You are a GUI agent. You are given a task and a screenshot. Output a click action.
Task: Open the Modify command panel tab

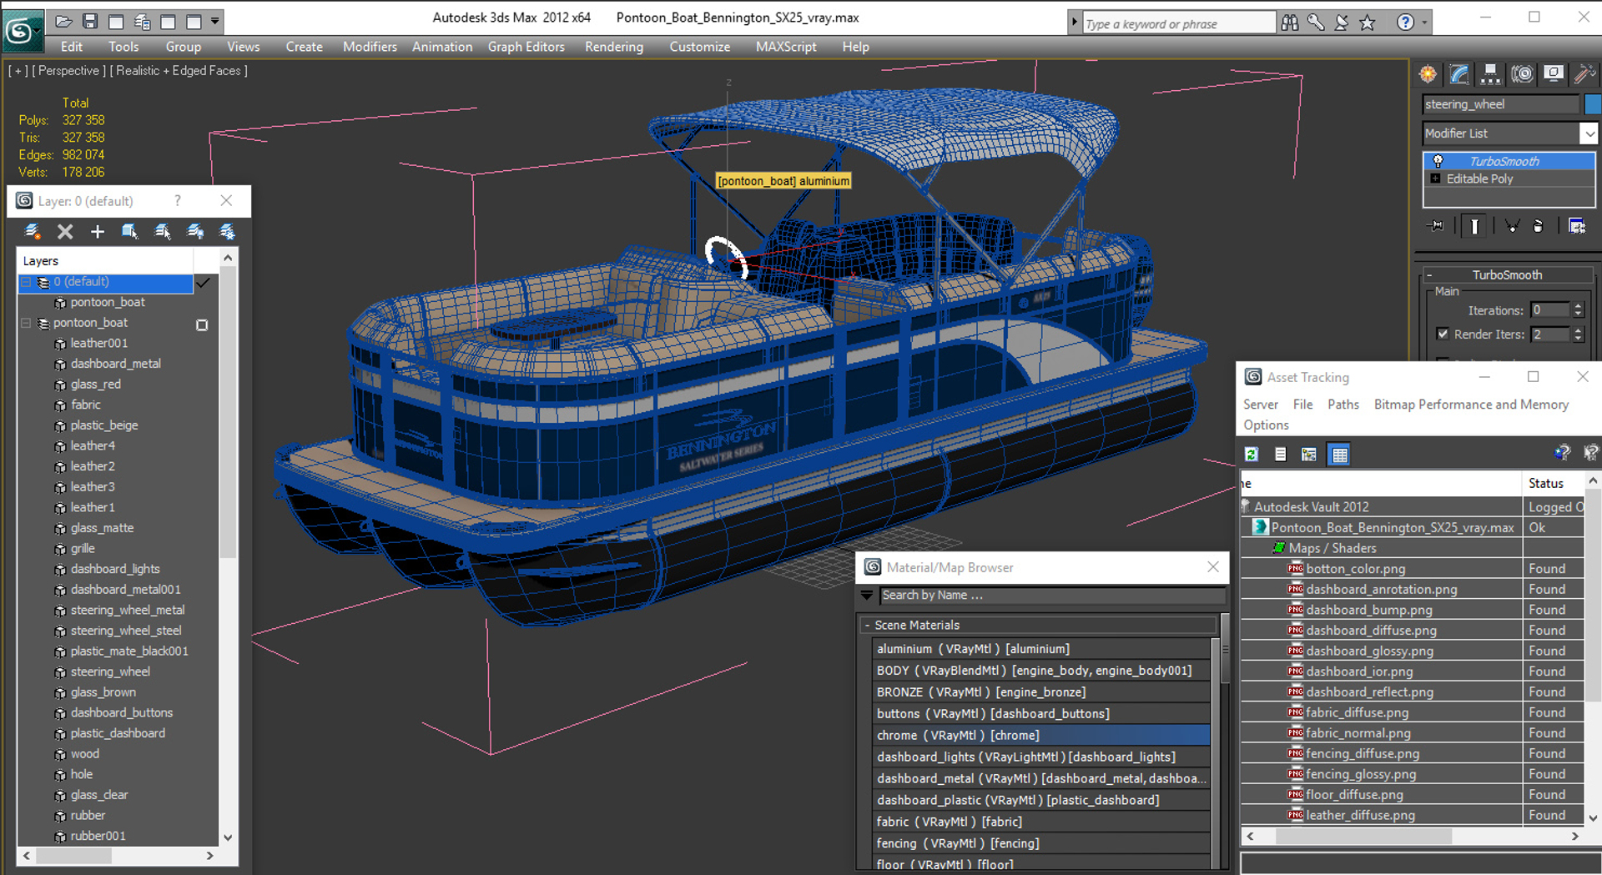[1459, 74]
